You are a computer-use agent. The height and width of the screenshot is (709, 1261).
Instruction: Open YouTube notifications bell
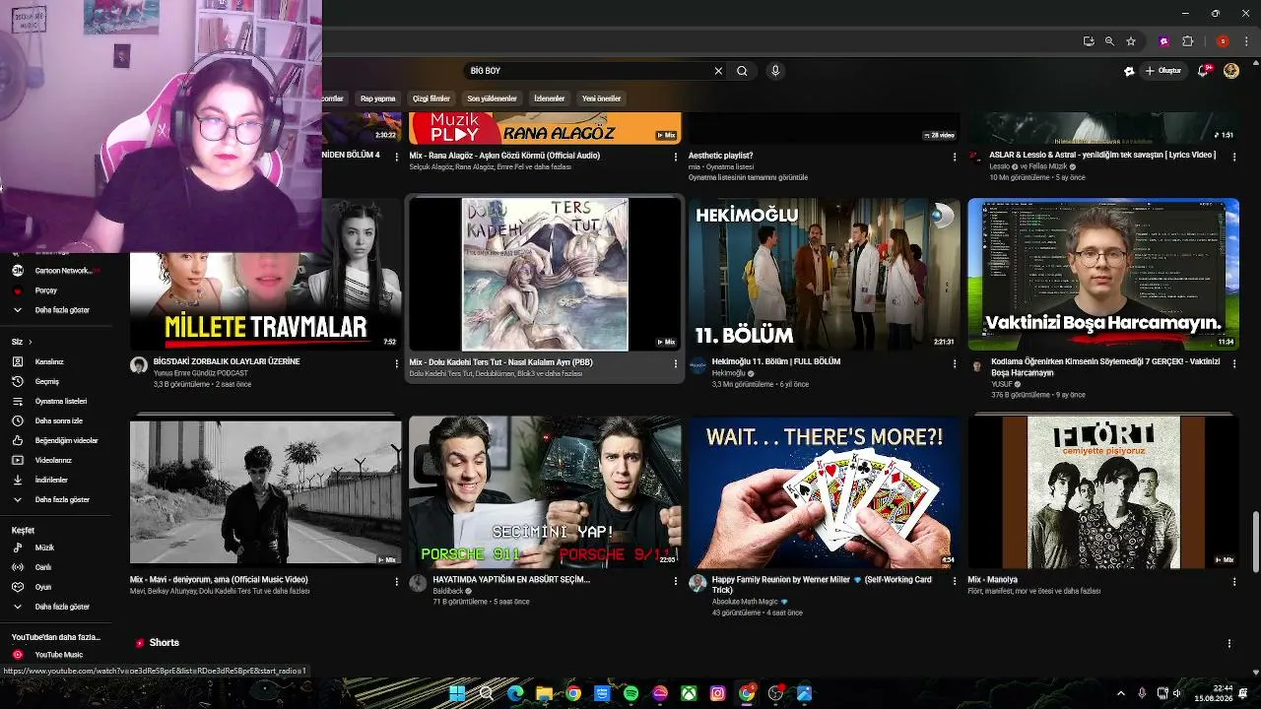pyautogui.click(x=1203, y=71)
